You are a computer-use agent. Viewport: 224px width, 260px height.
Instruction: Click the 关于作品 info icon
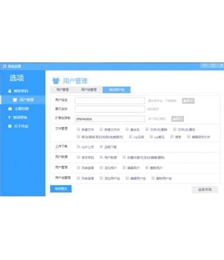pyautogui.click(x=9, y=126)
